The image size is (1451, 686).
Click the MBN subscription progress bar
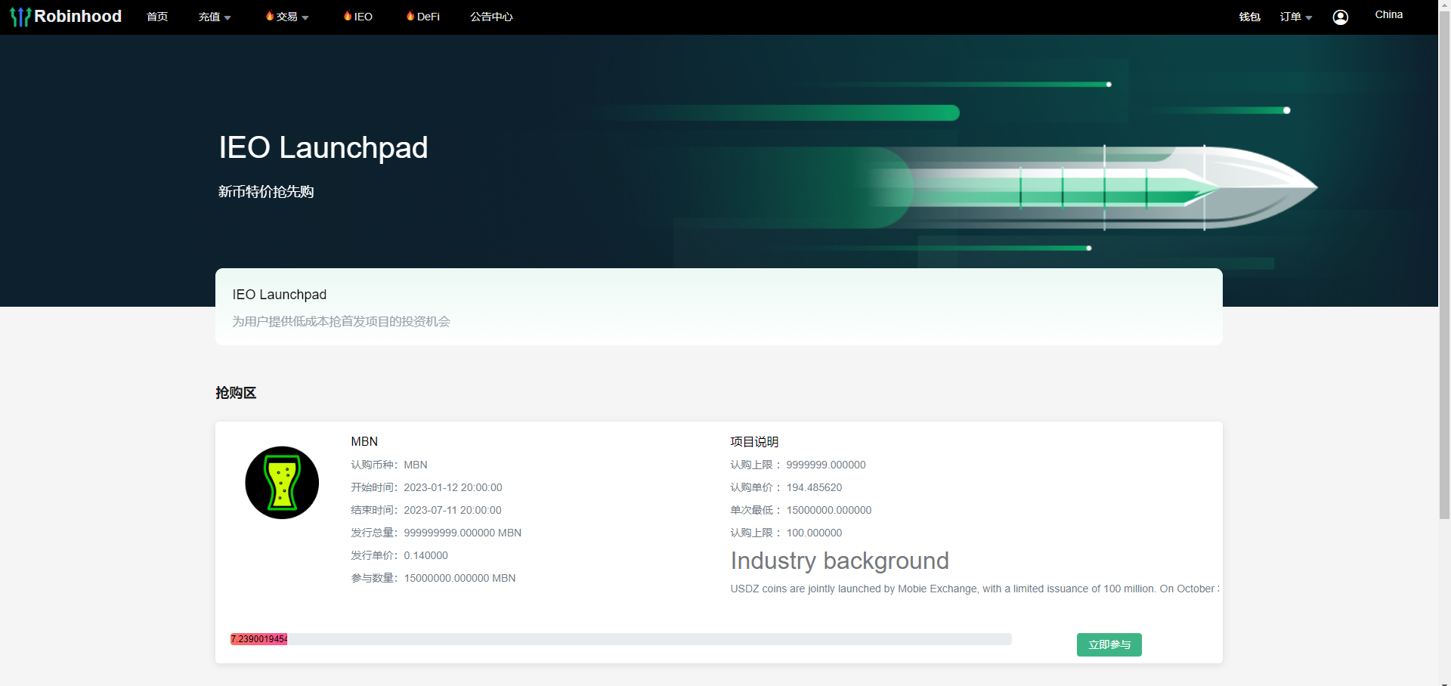tap(620, 639)
